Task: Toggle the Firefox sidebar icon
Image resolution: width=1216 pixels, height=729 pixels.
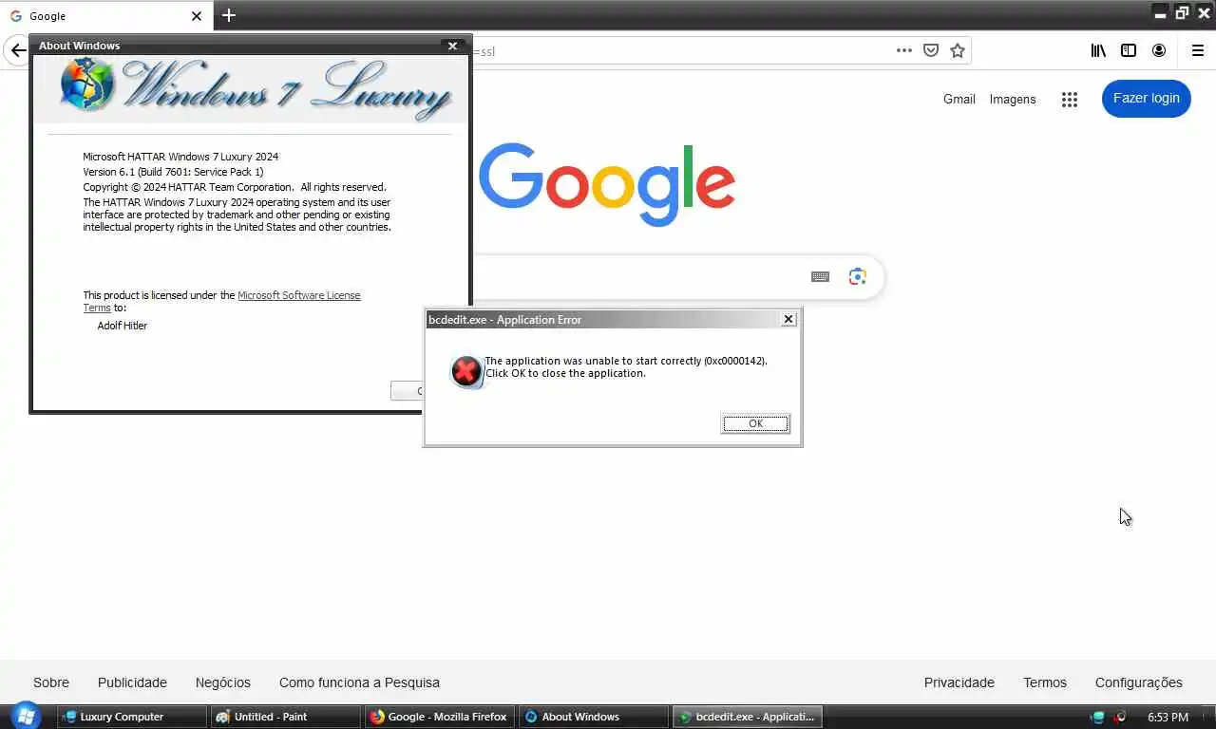Action: tap(1129, 50)
